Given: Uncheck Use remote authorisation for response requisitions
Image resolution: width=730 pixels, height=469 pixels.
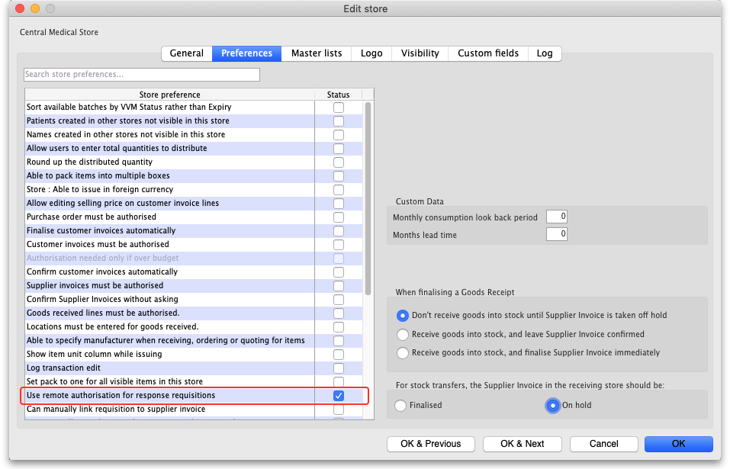Looking at the screenshot, I should click(339, 396).
